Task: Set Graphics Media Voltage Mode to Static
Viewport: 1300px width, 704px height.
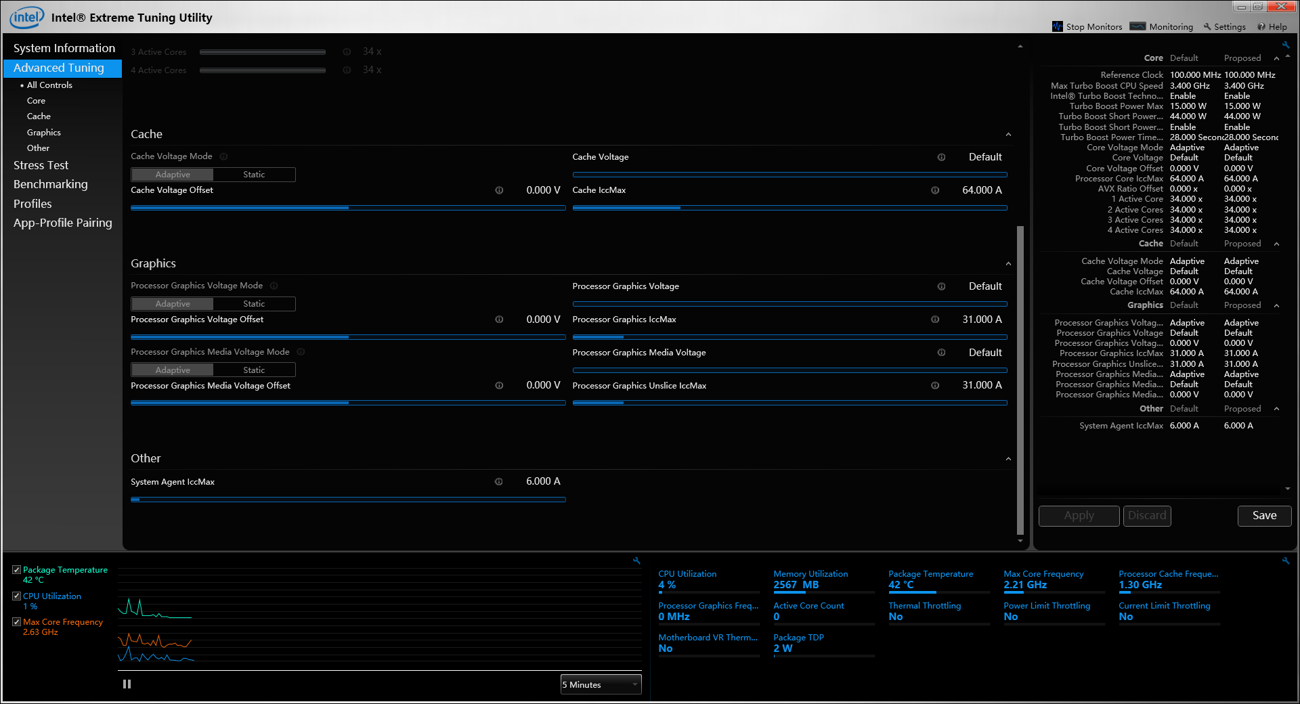Action: (254, 370)
